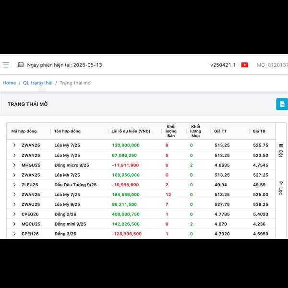This screenshot has height=288, width=288.
Task: Open QL trạng thái breadcrumb link
Action: [x=37, y=83]
